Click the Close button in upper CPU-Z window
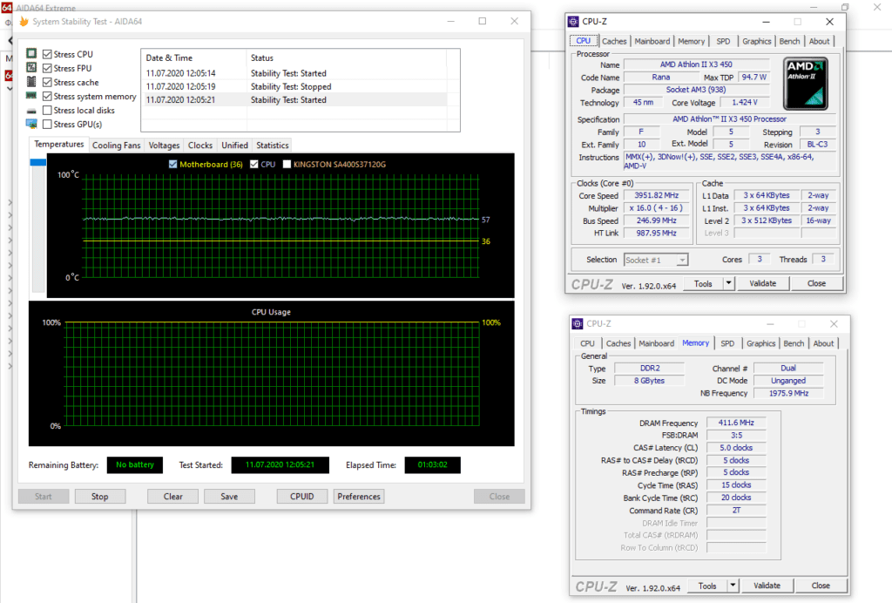The width and height of the screenshot is (892, 603). click(x=816, y=283)
